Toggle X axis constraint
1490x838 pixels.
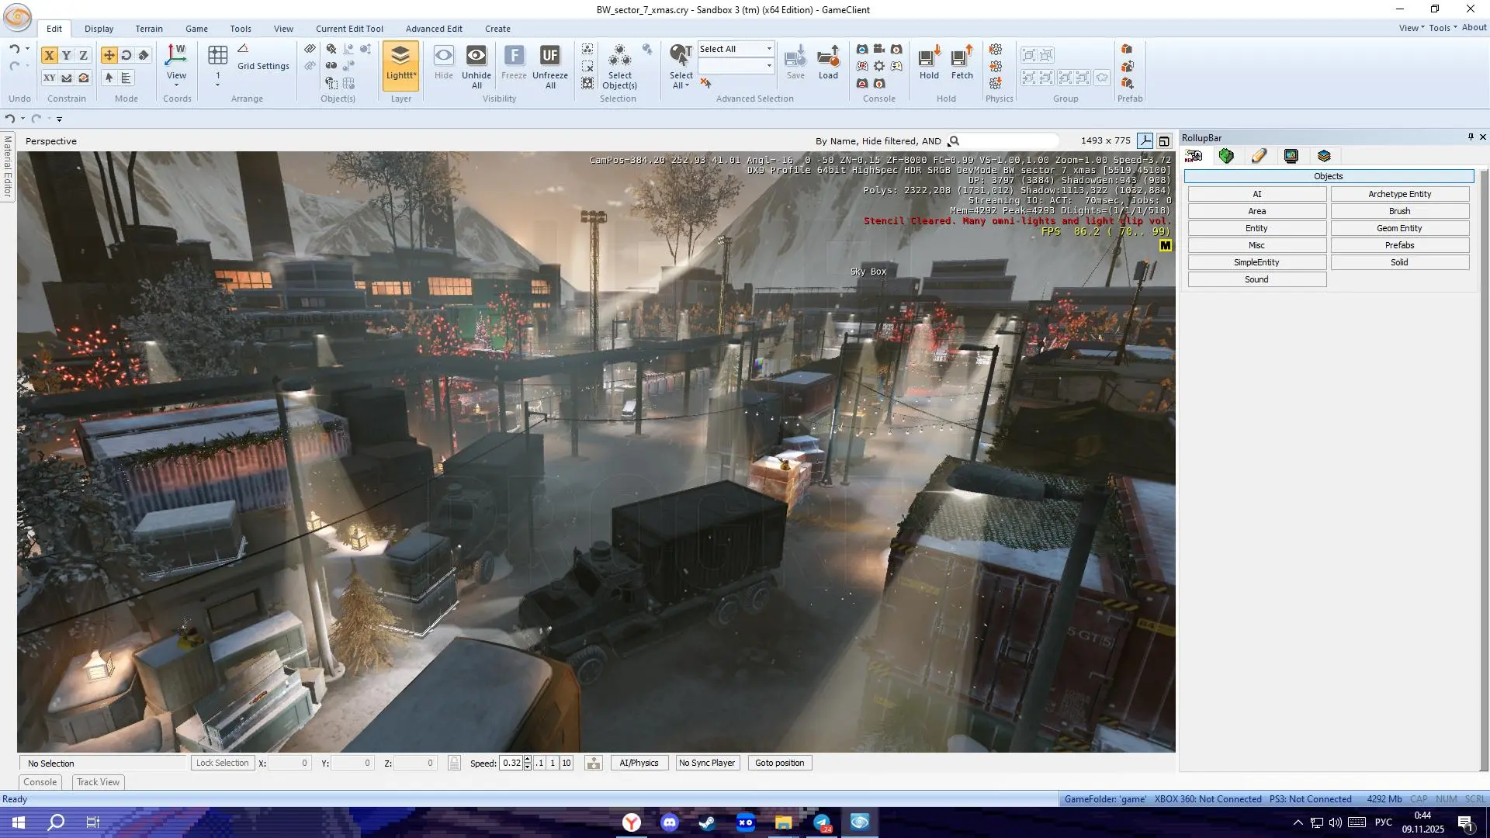coord(49,55)
